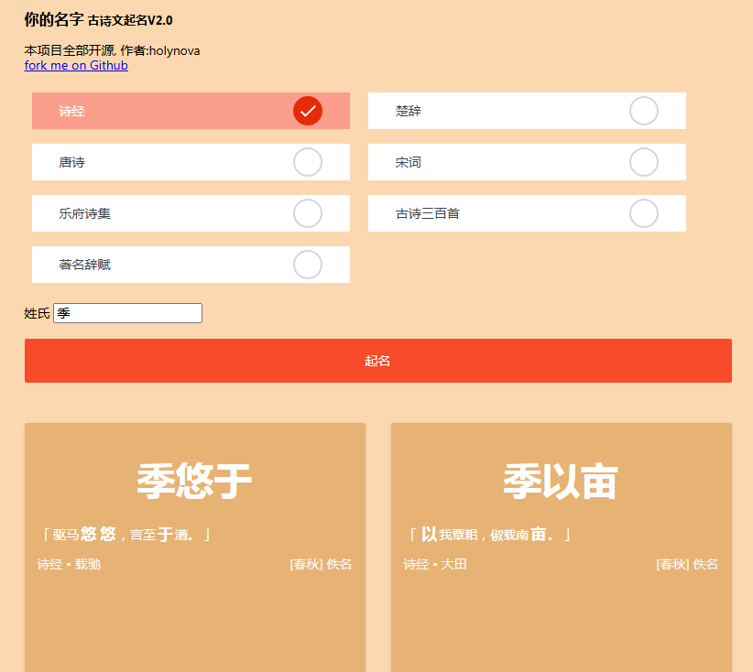Open the fork me on Github link

point(76,65)
